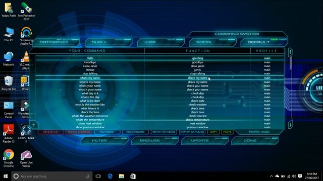The height and width of the screenshot is (181, 323).
Task: Click the DELETE COMMAND button
Action: pyautogui.click(x=79, y=132)
